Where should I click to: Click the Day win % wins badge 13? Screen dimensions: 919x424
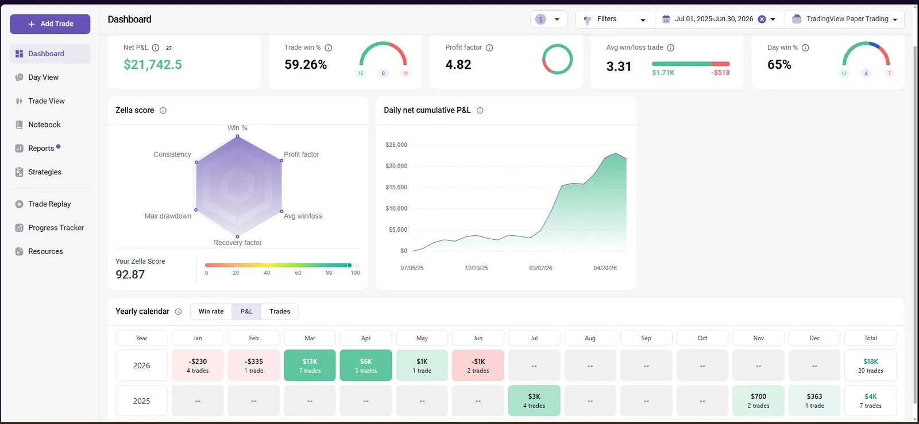[x=844, y=73]
